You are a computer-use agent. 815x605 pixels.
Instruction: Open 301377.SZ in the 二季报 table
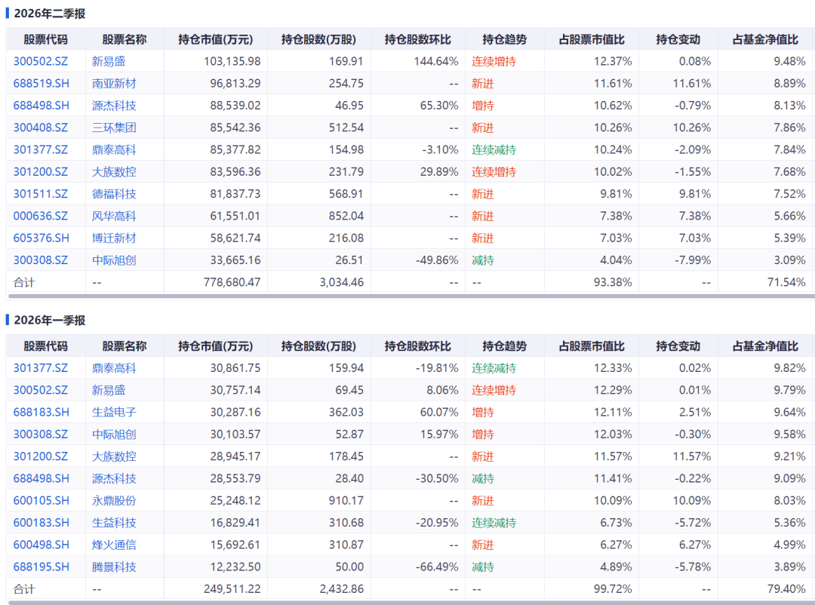click(41, 149)
